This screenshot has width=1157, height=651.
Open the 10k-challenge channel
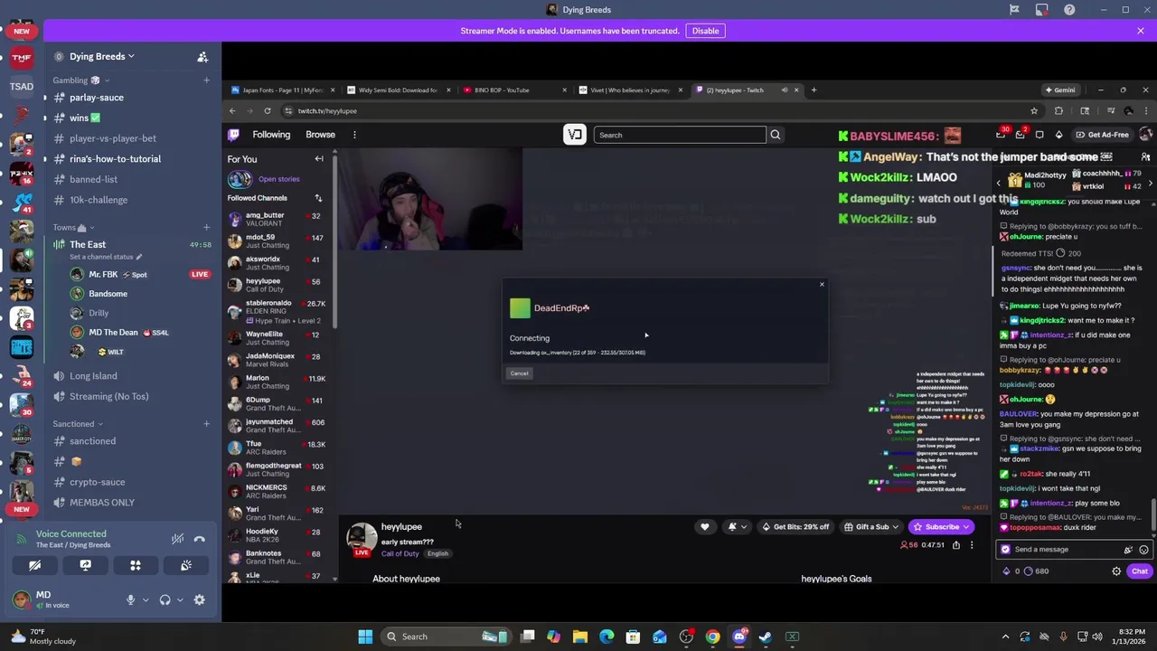[x=99, y=200]
